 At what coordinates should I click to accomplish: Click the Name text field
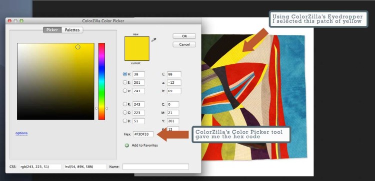coord(155,167)
